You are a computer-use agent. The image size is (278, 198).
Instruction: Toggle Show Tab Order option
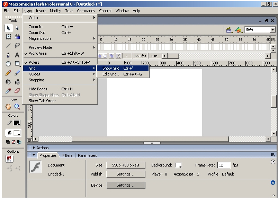60,101
